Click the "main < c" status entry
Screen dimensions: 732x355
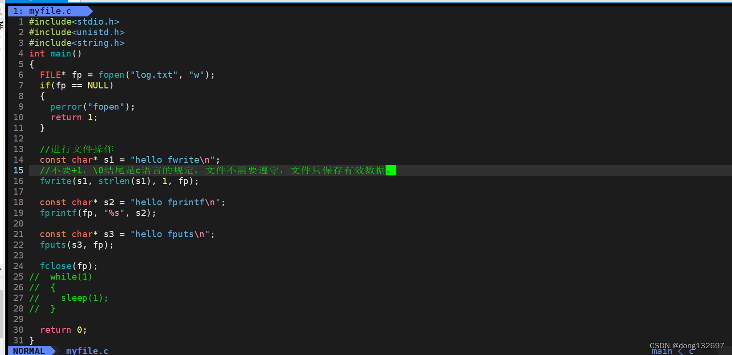(x=673, y=351)
